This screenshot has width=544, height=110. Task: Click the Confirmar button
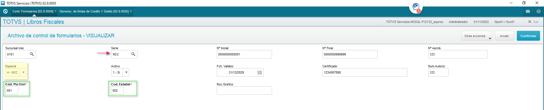tap(528, 36)
